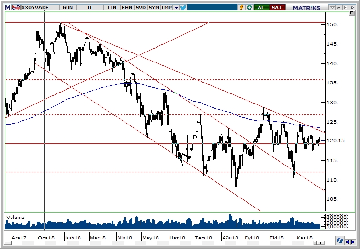Click the Ara17 date axis label
The width and height of the screenshot is (360, 249).
19,238
